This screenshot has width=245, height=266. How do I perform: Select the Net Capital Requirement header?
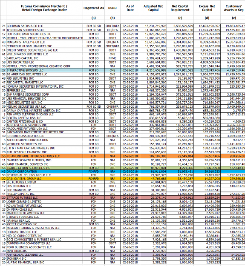click(180, 8)
